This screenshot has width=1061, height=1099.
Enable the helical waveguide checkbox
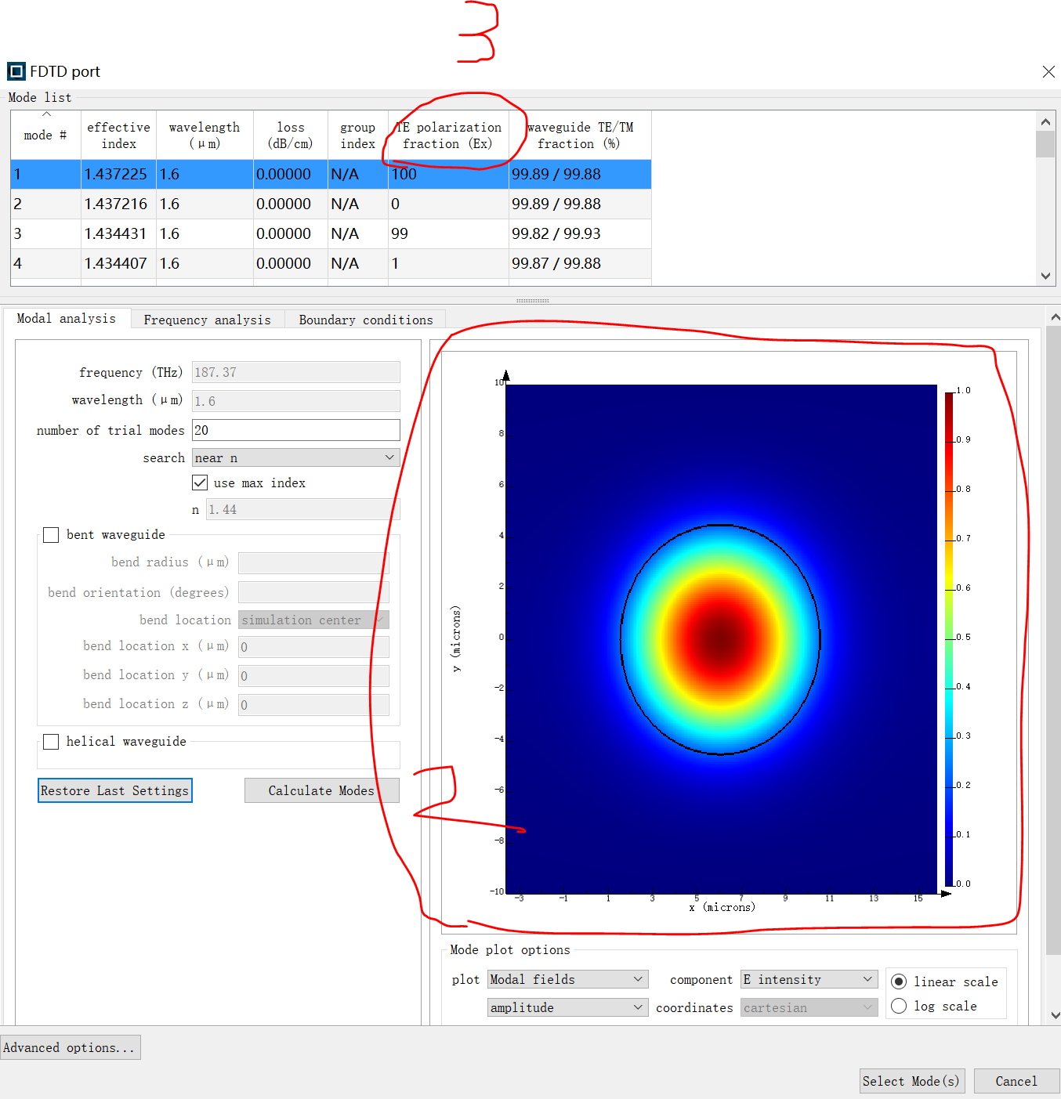[51, 741]
